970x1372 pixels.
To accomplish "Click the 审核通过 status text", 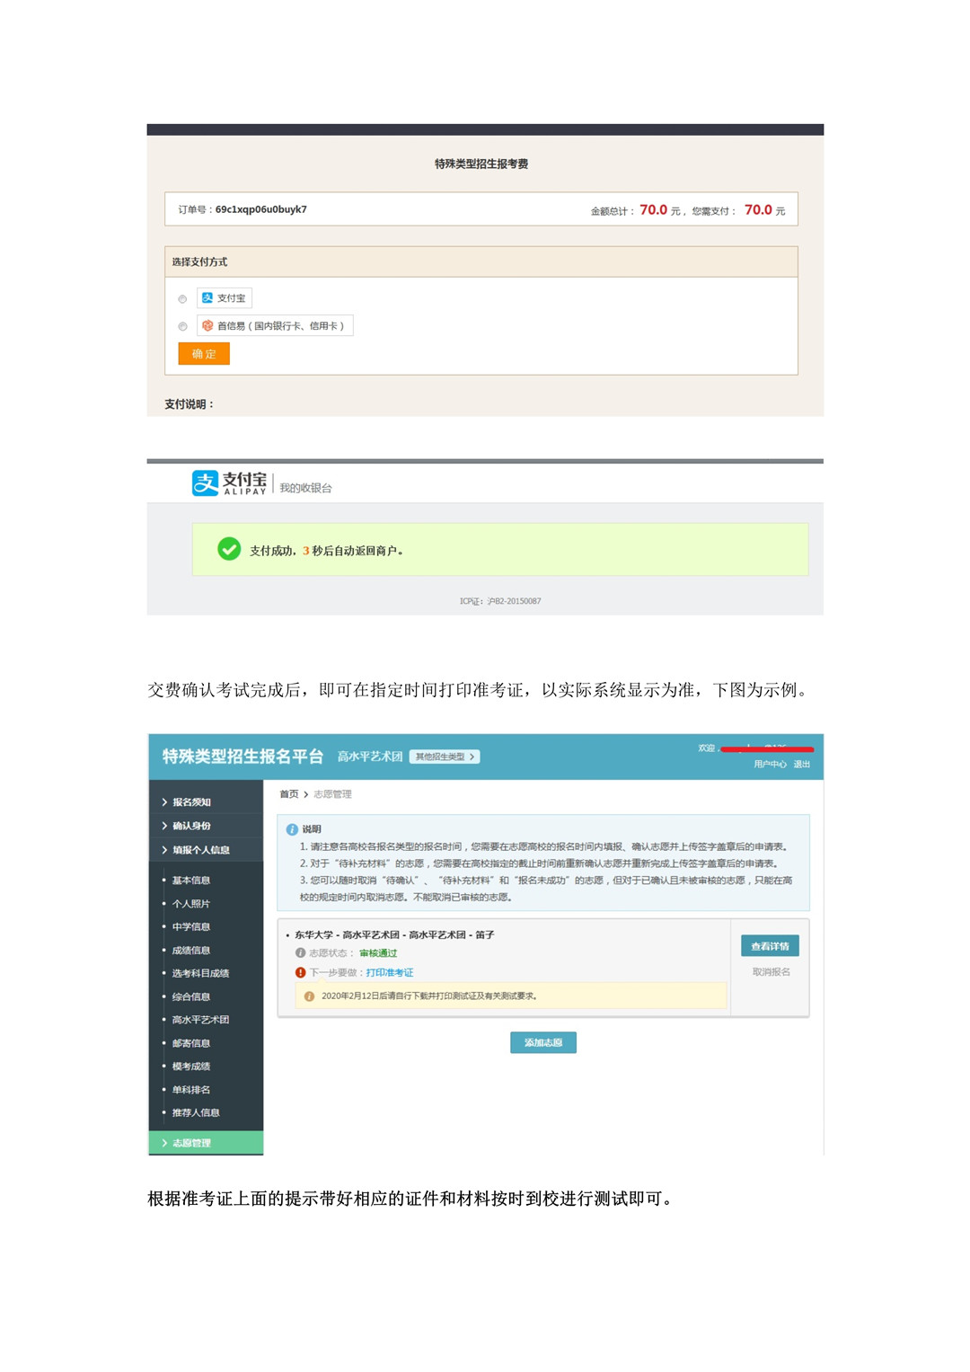I will pyautogui.click(x=378, y=953).
